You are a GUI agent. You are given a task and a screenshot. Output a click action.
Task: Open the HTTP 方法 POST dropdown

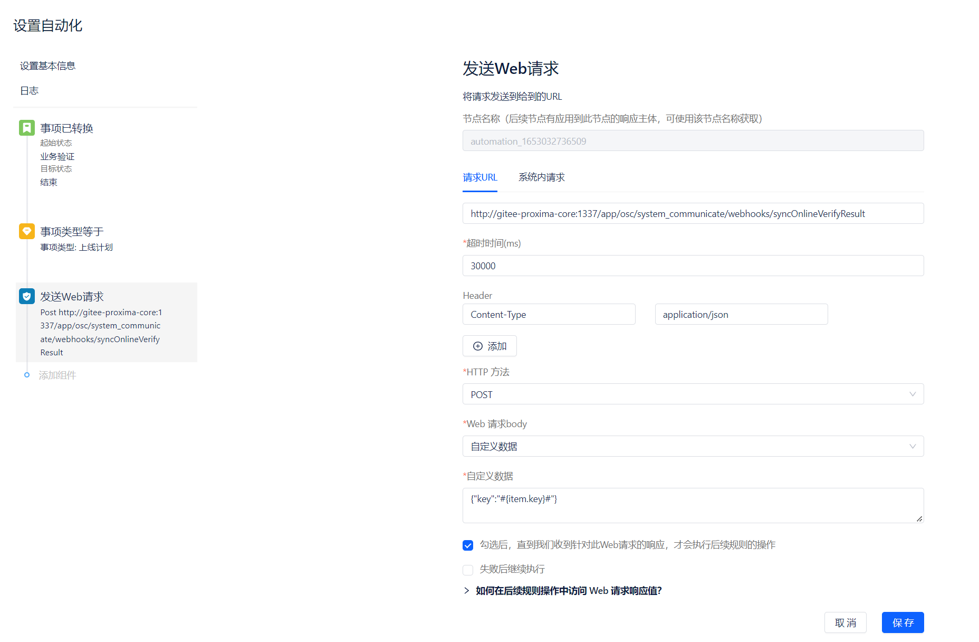tap(693, 394)
